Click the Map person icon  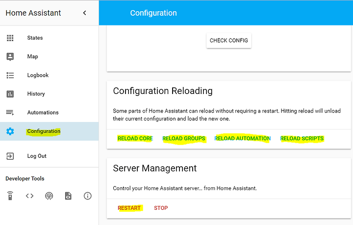click(x=10, y=57)
